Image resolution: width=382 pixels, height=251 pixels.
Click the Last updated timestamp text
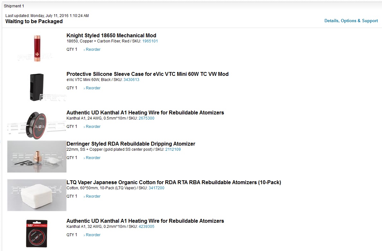(47, 15)
